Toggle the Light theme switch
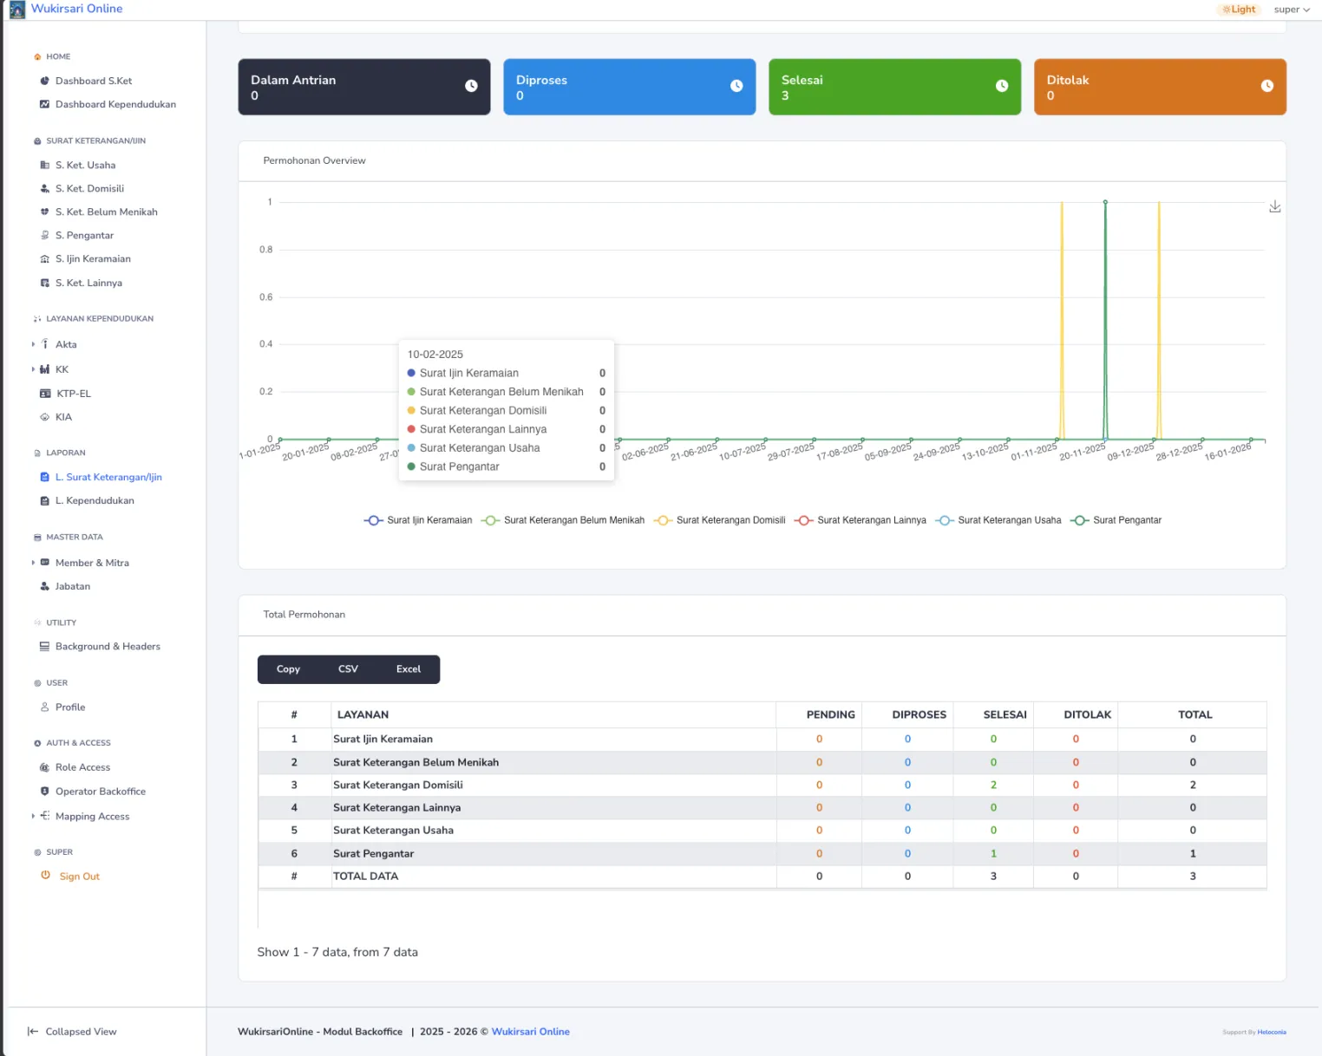 1239,10
